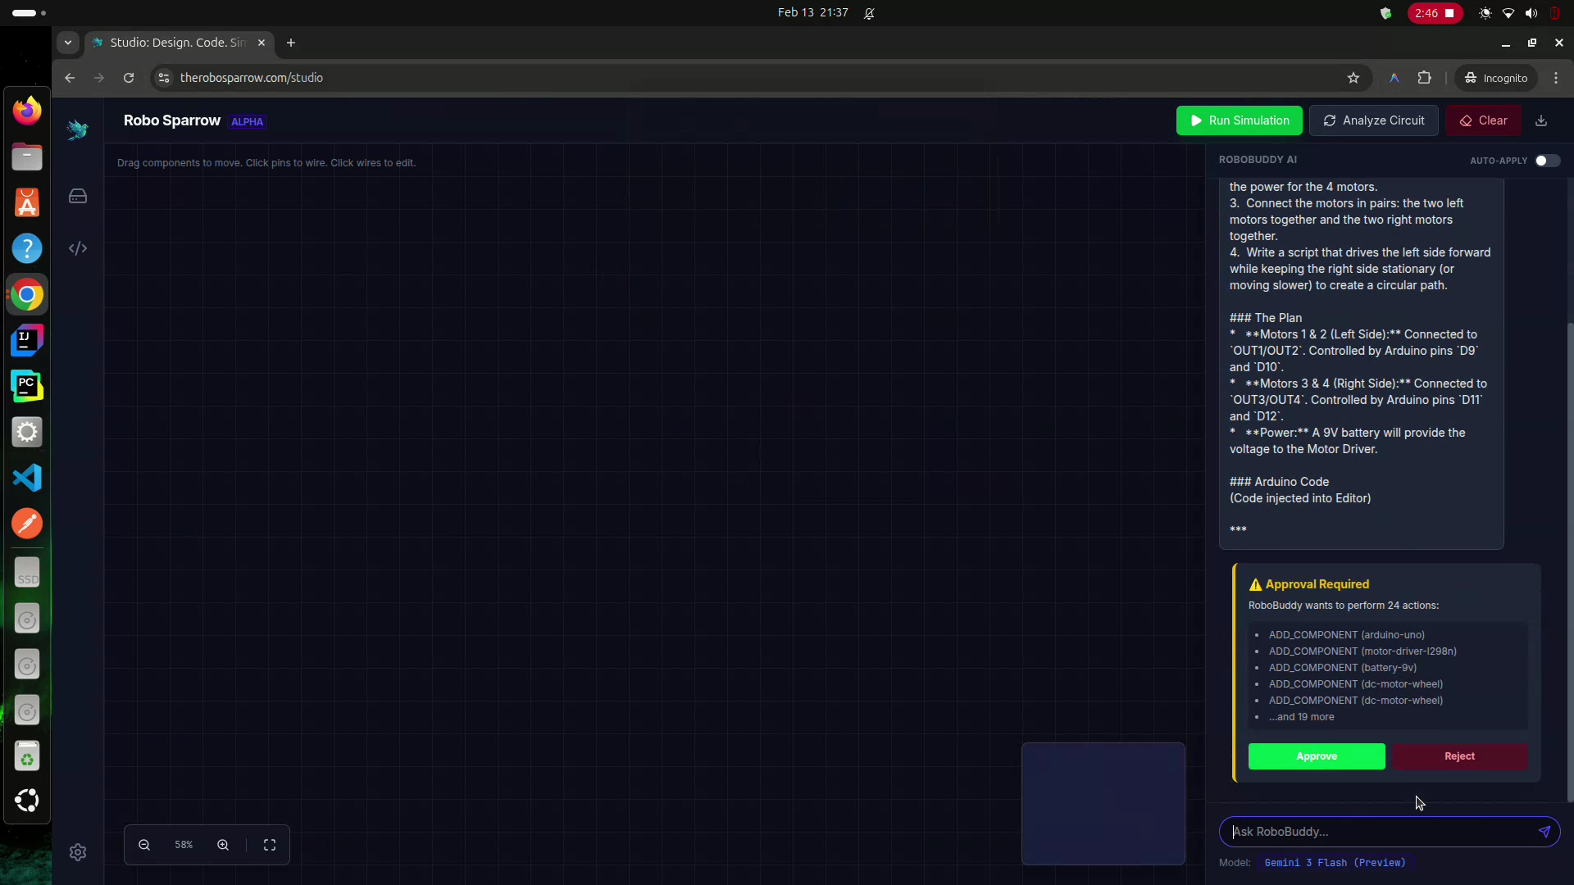
Task: Zoom in on the canvas
Action: pos(223,845)
